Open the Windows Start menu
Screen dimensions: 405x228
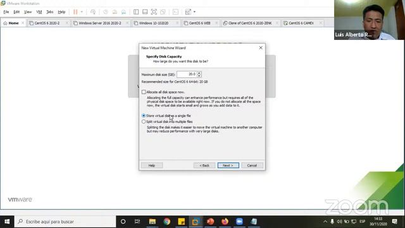(7, 222)
